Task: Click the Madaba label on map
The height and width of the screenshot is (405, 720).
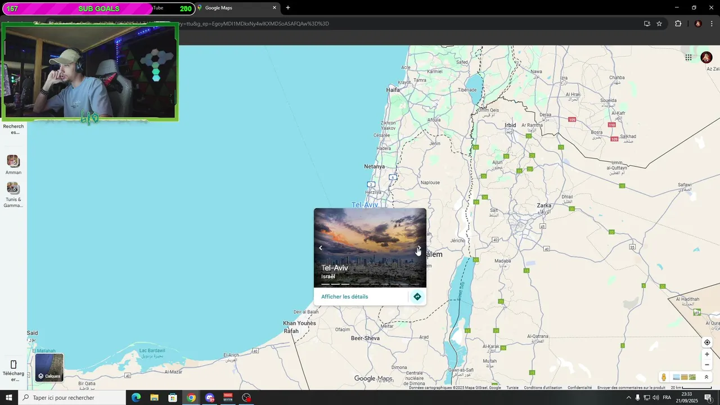Action: point(502,261)
